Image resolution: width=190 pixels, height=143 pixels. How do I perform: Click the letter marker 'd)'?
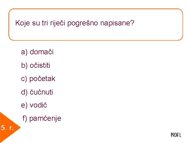24,92
